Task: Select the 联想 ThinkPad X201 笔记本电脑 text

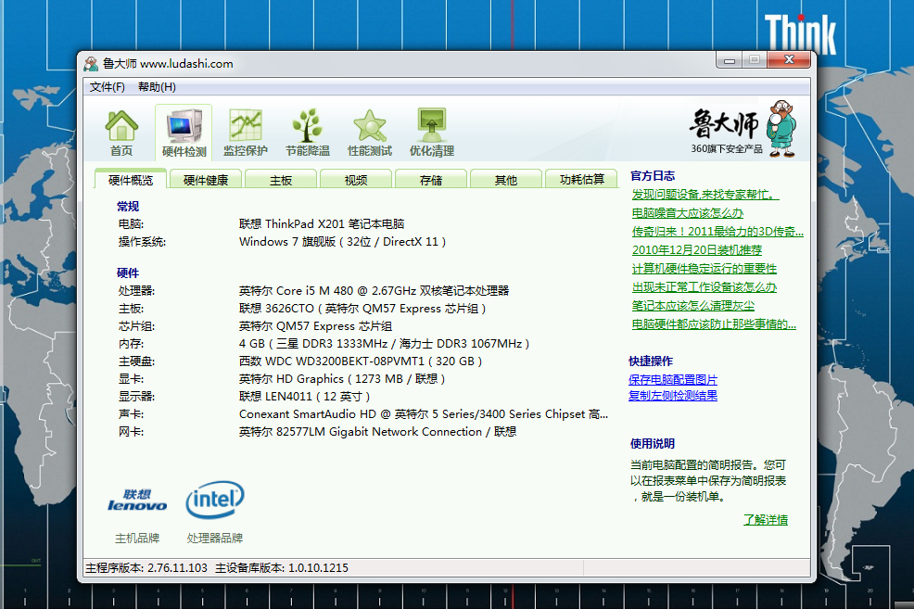Action: [x=322, y=223]
